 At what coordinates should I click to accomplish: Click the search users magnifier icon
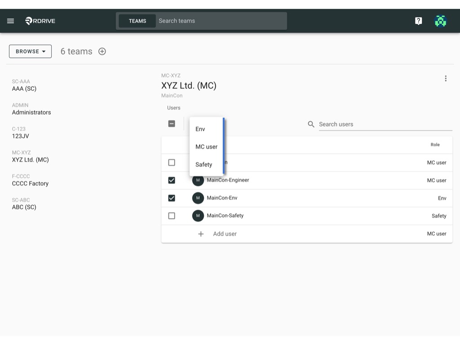(x=311, y=124)
